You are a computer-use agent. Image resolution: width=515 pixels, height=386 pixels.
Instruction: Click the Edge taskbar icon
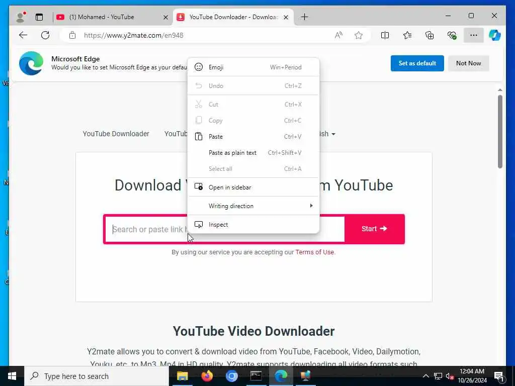coord(281,376)
